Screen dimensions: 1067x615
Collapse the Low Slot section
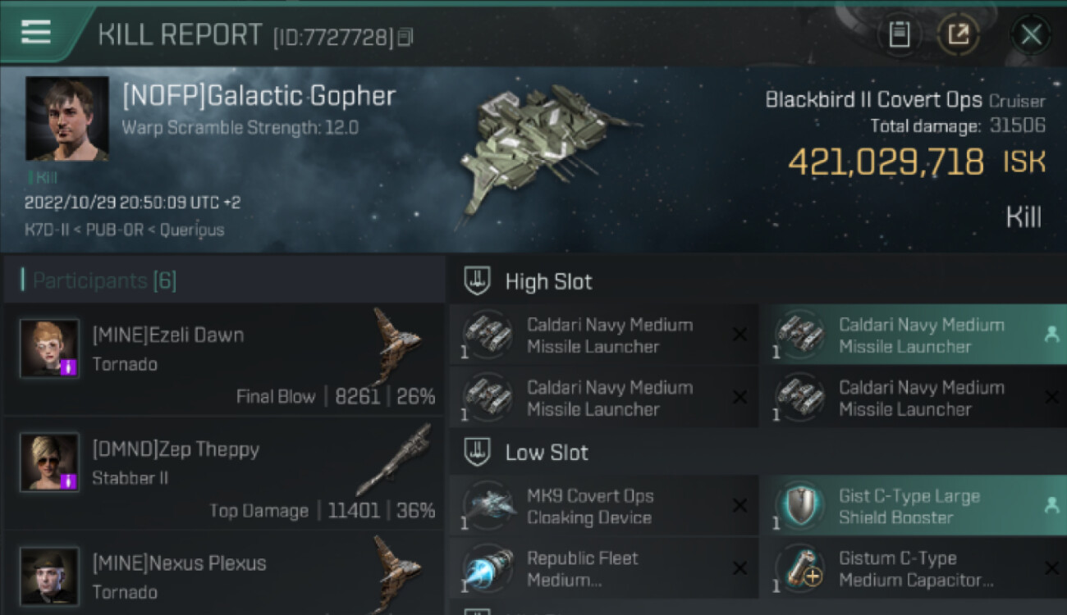coord(477,453)
